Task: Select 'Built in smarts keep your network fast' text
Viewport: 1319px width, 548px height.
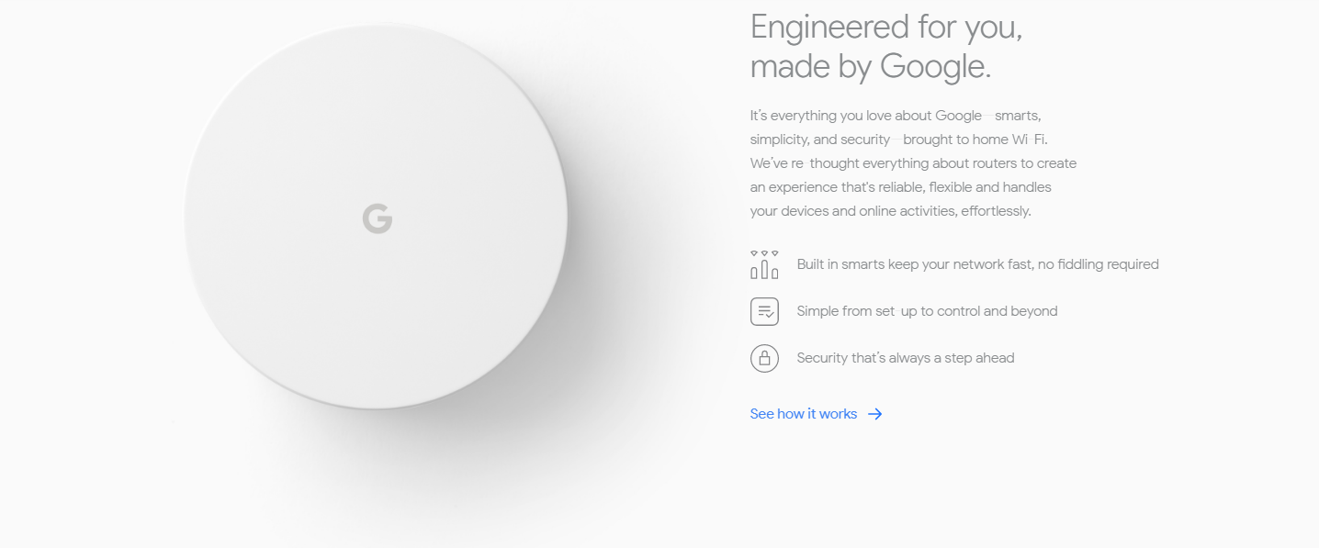Action: pos(914,264)
